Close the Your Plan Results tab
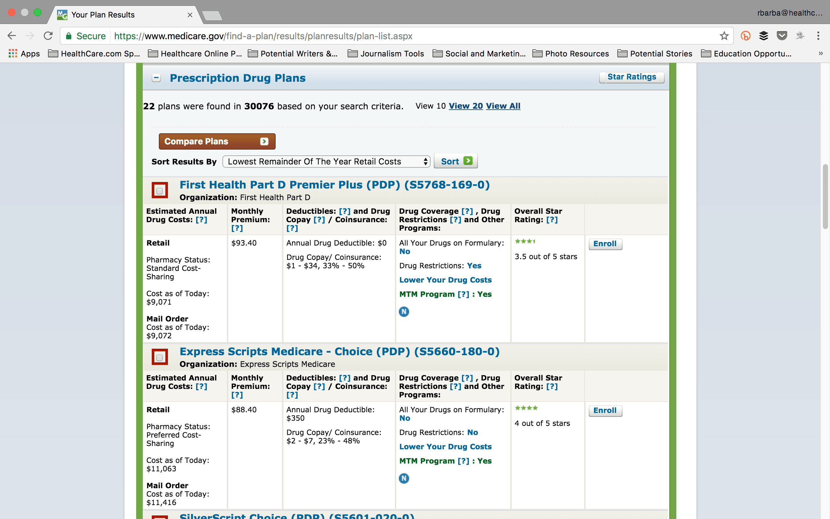The image size is (830, 519). pyautogui.click(x=190, y=15)
